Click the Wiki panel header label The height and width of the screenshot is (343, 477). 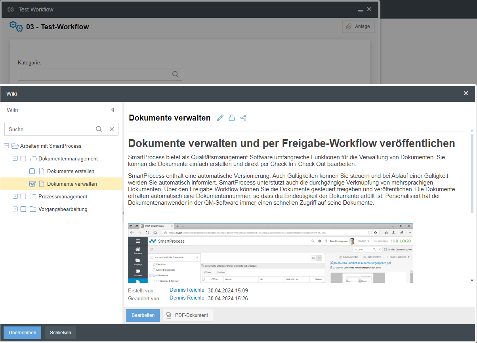click(12, 110)
